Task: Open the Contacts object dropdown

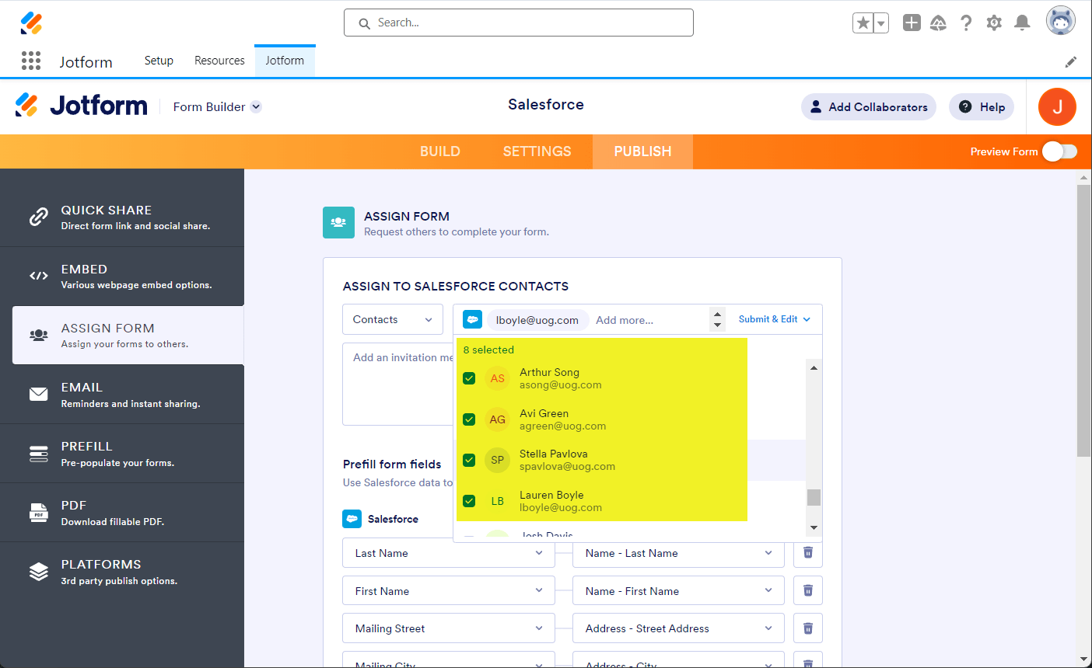Action: (393, 320)
